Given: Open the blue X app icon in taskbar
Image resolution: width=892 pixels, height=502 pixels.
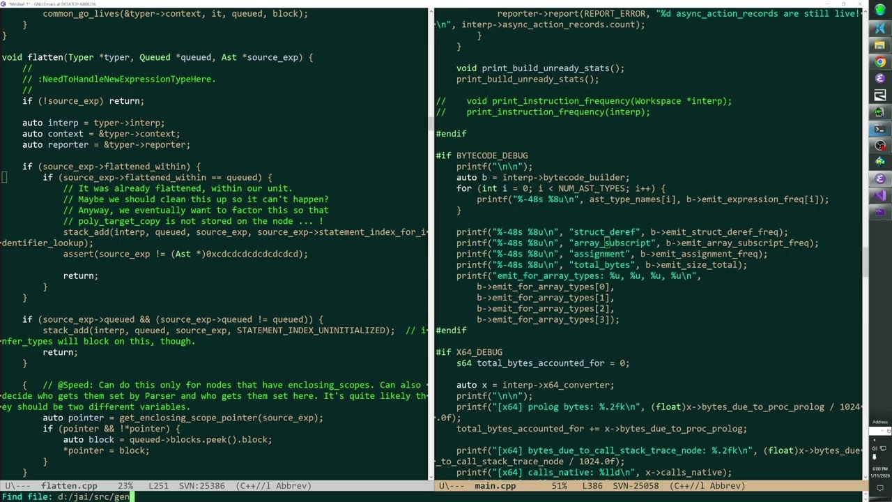Looking at the screenshot, I should coord(879,29).
